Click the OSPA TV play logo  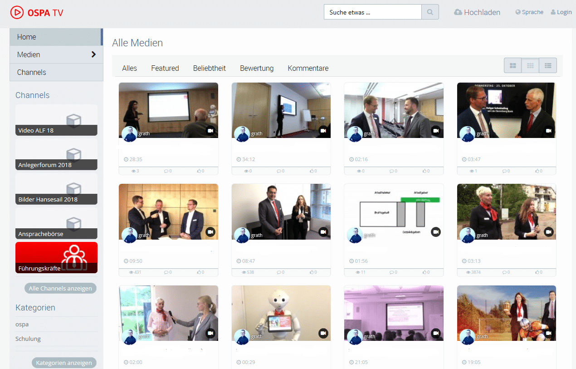click(x=17, y=12)
